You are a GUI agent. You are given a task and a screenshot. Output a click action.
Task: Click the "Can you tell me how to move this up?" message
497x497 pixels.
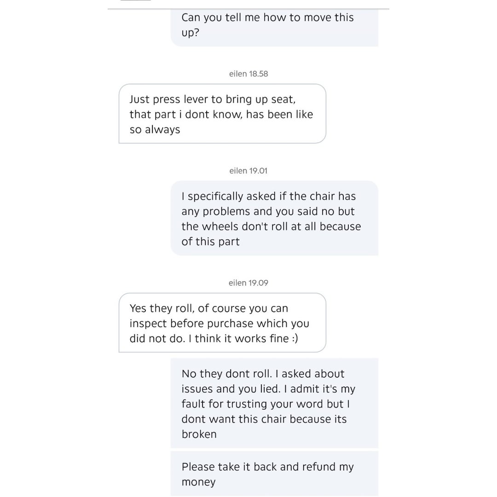pos(274,25)
